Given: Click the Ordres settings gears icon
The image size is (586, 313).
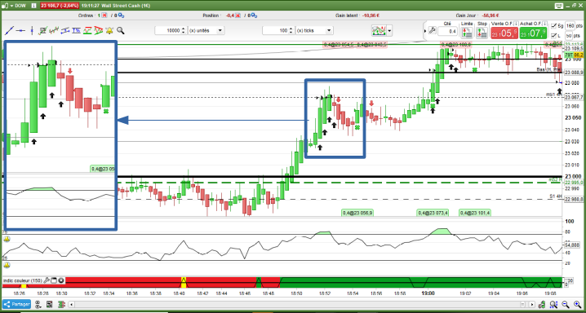Looking at the screenshot, I should pos(121,15).
